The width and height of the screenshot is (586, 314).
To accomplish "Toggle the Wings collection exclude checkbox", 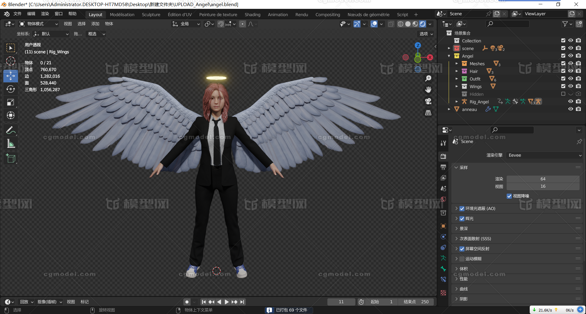I will 563,86.
